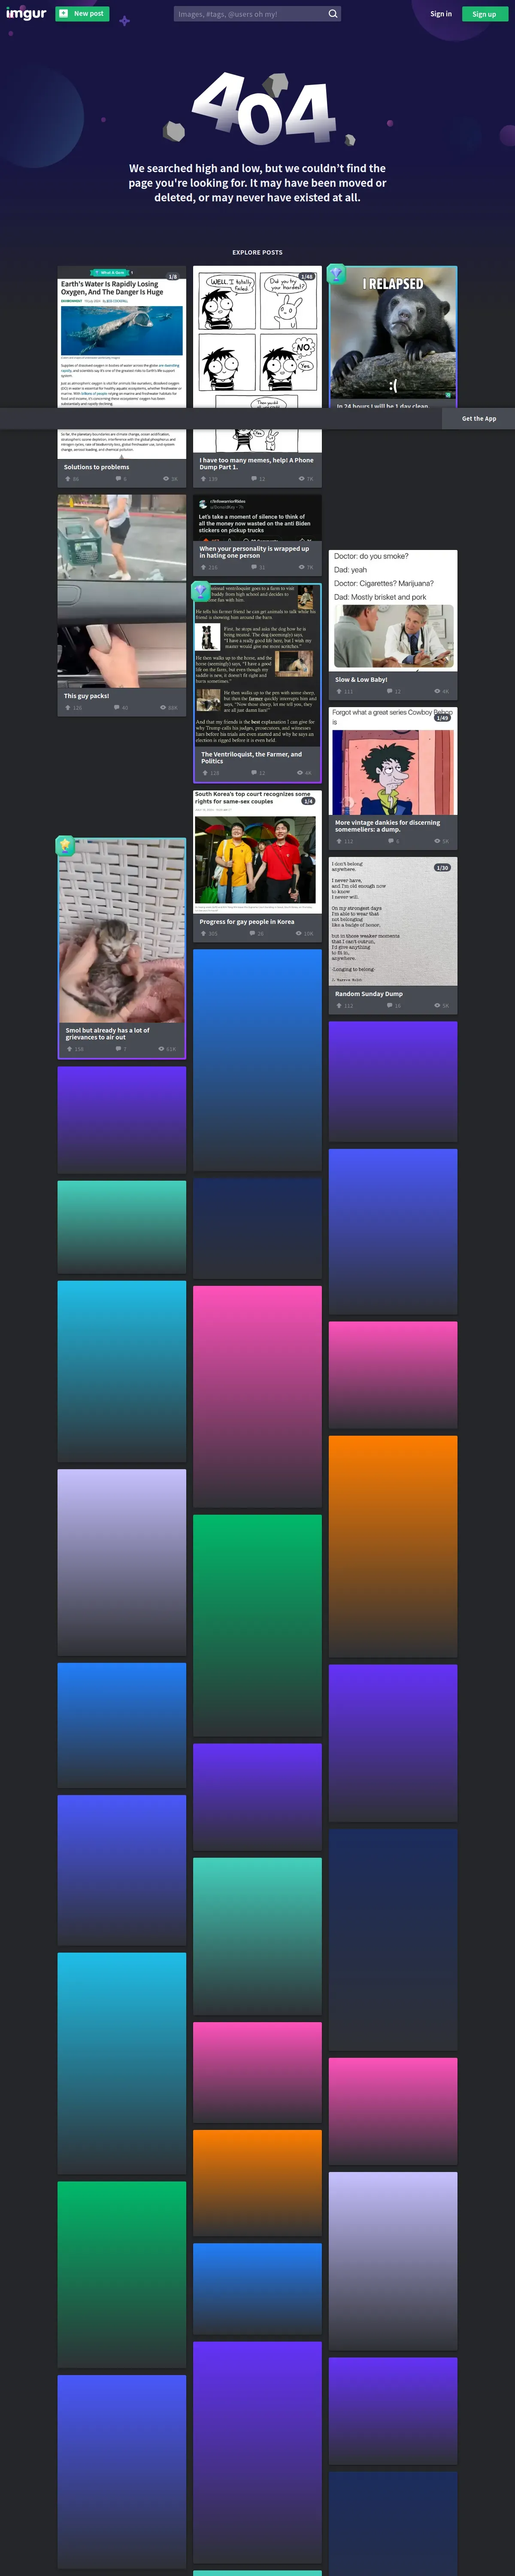This screenshot has height=2576, width=515.
Task: Upvote the Random Sunday Dump post
Action: tap(339, 1005)
